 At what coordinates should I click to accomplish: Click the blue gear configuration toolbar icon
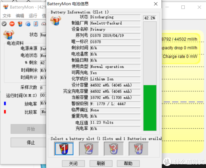coord(28,24)
